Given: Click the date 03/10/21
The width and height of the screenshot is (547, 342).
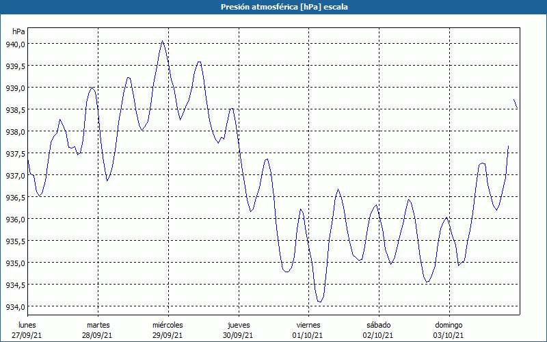Looking at the screenshot, I should click(449, 335).
